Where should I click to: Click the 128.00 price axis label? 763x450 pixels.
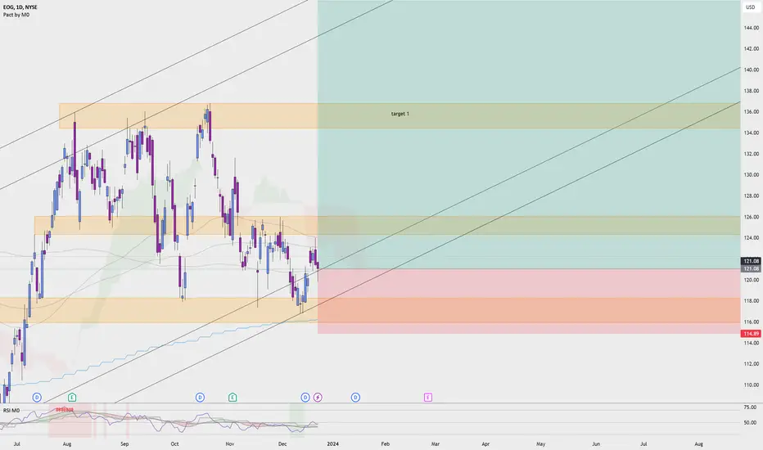coord(752,196)
